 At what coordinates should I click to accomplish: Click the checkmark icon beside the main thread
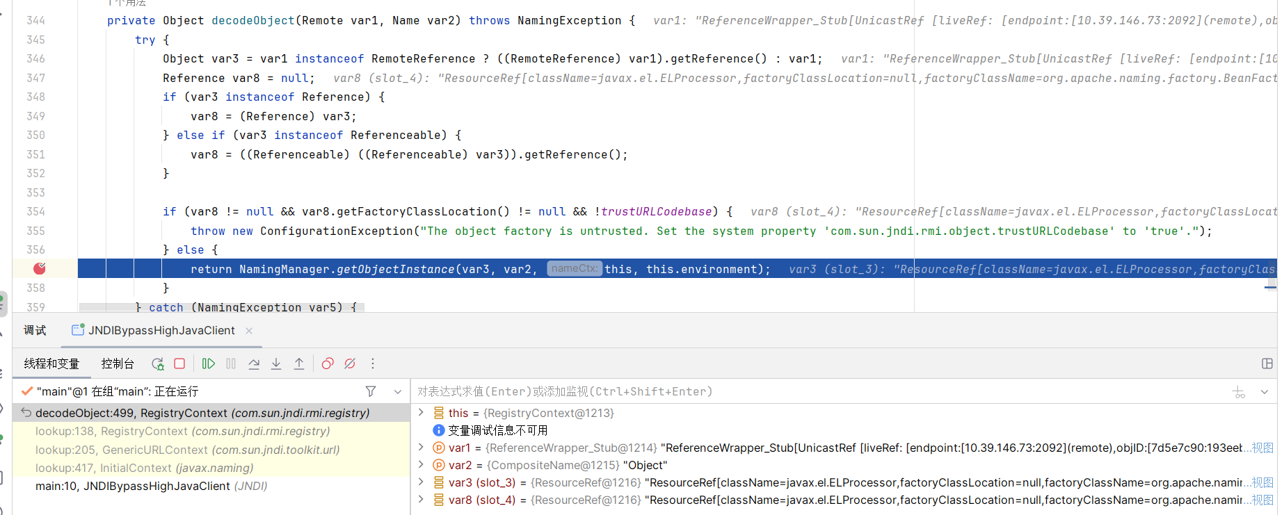point(26,391)
